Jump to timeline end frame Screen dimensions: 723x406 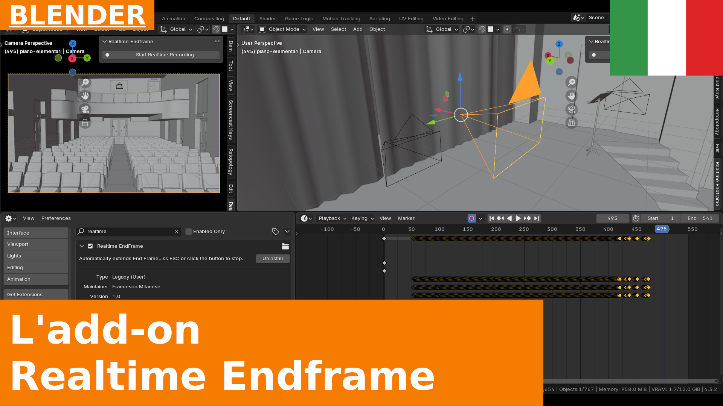537,218
